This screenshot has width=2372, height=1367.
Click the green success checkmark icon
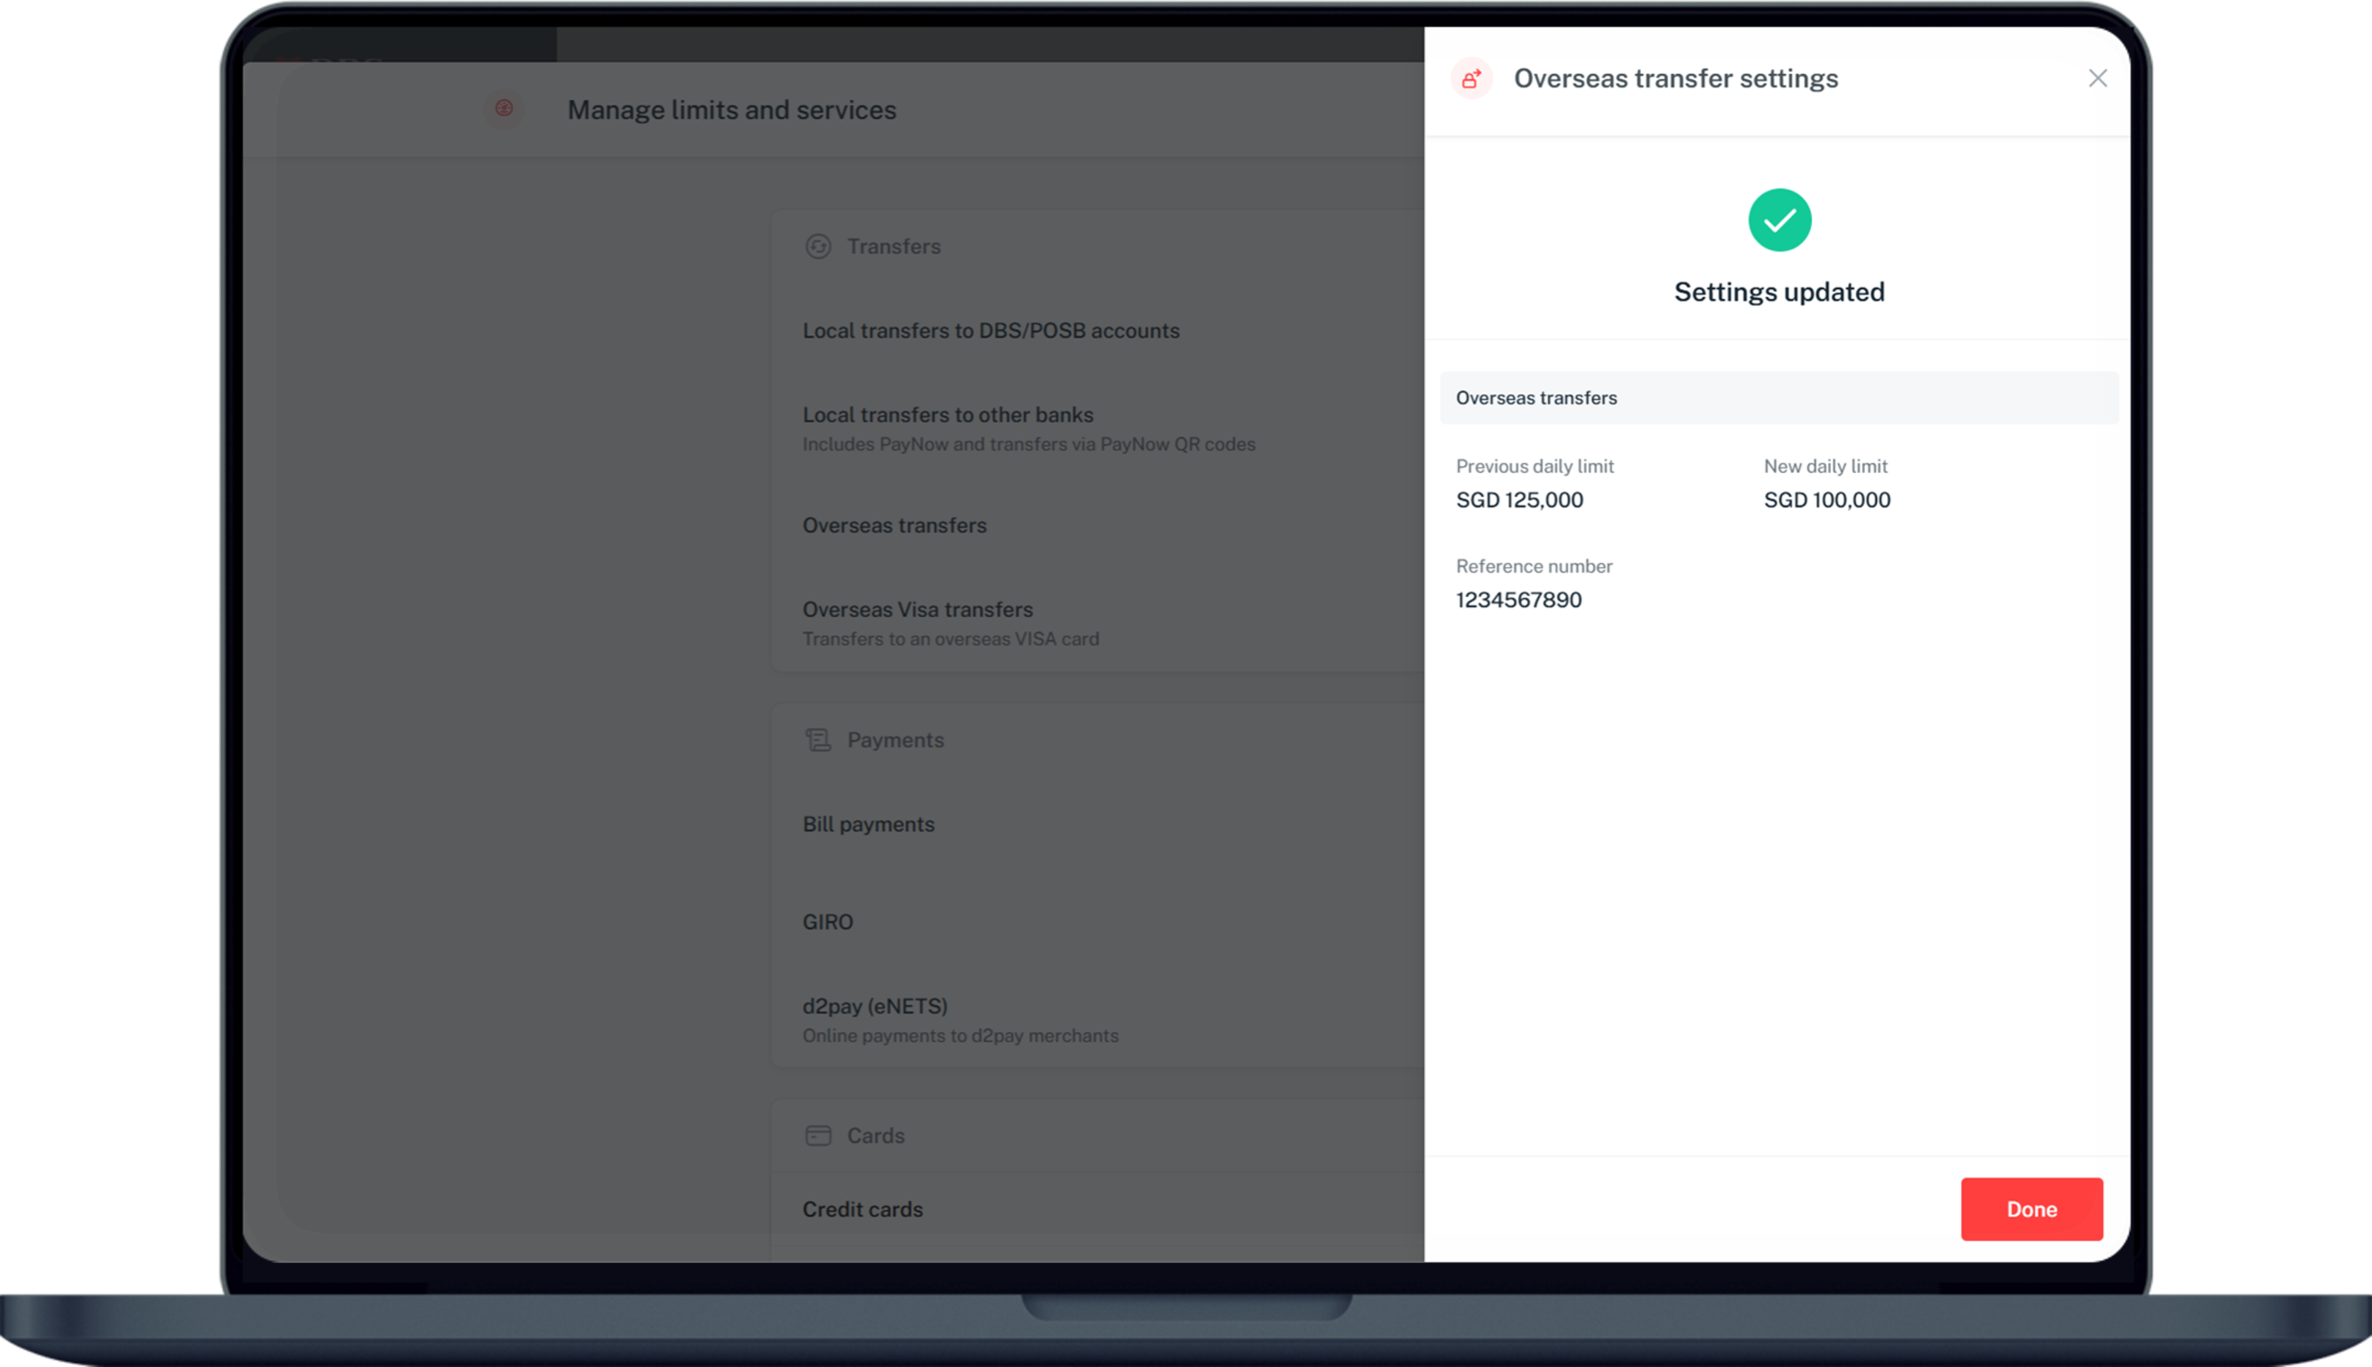(x=1779, y=221)
